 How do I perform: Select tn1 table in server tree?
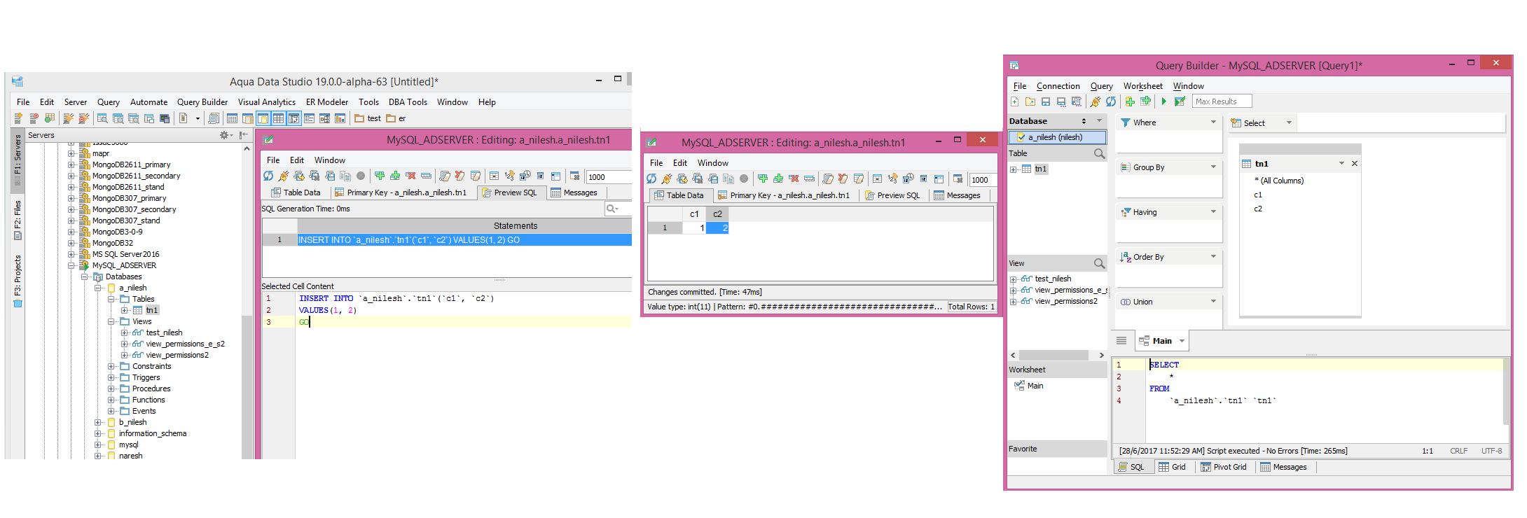152,310
